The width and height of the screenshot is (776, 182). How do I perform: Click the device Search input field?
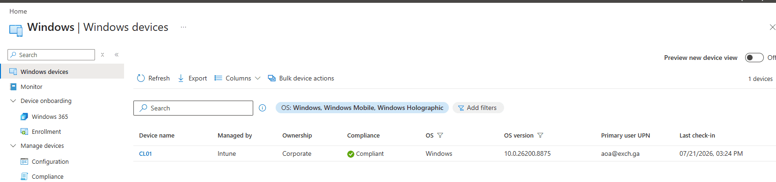[x=193, y=108]
